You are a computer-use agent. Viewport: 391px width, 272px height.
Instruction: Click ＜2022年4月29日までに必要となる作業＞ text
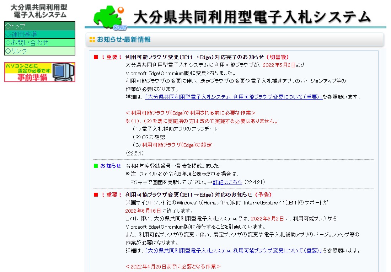click(173, 267)
